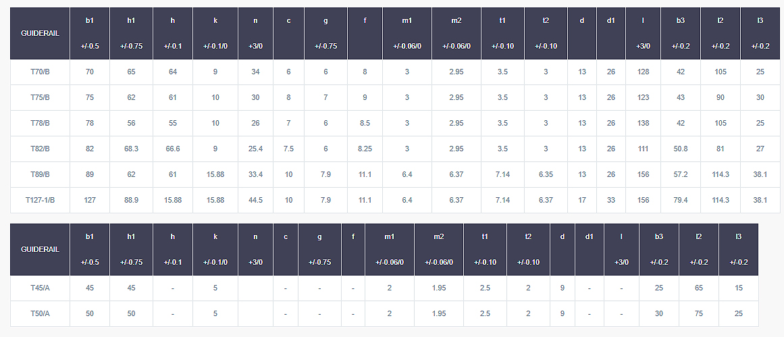This screenshot has height=337, width=784.
Task: Select the 68.3 h1 value for T82/B
Action: 131,149
